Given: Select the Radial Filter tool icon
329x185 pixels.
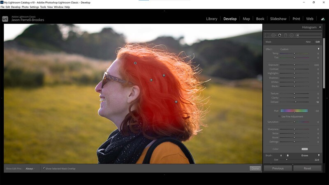Looking at the screenshot, I should pos(292,35).
